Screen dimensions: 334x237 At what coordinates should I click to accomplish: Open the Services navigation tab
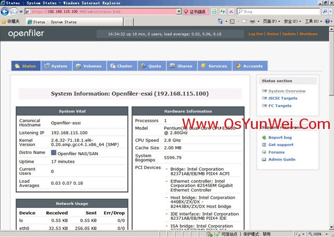[214, 66]
